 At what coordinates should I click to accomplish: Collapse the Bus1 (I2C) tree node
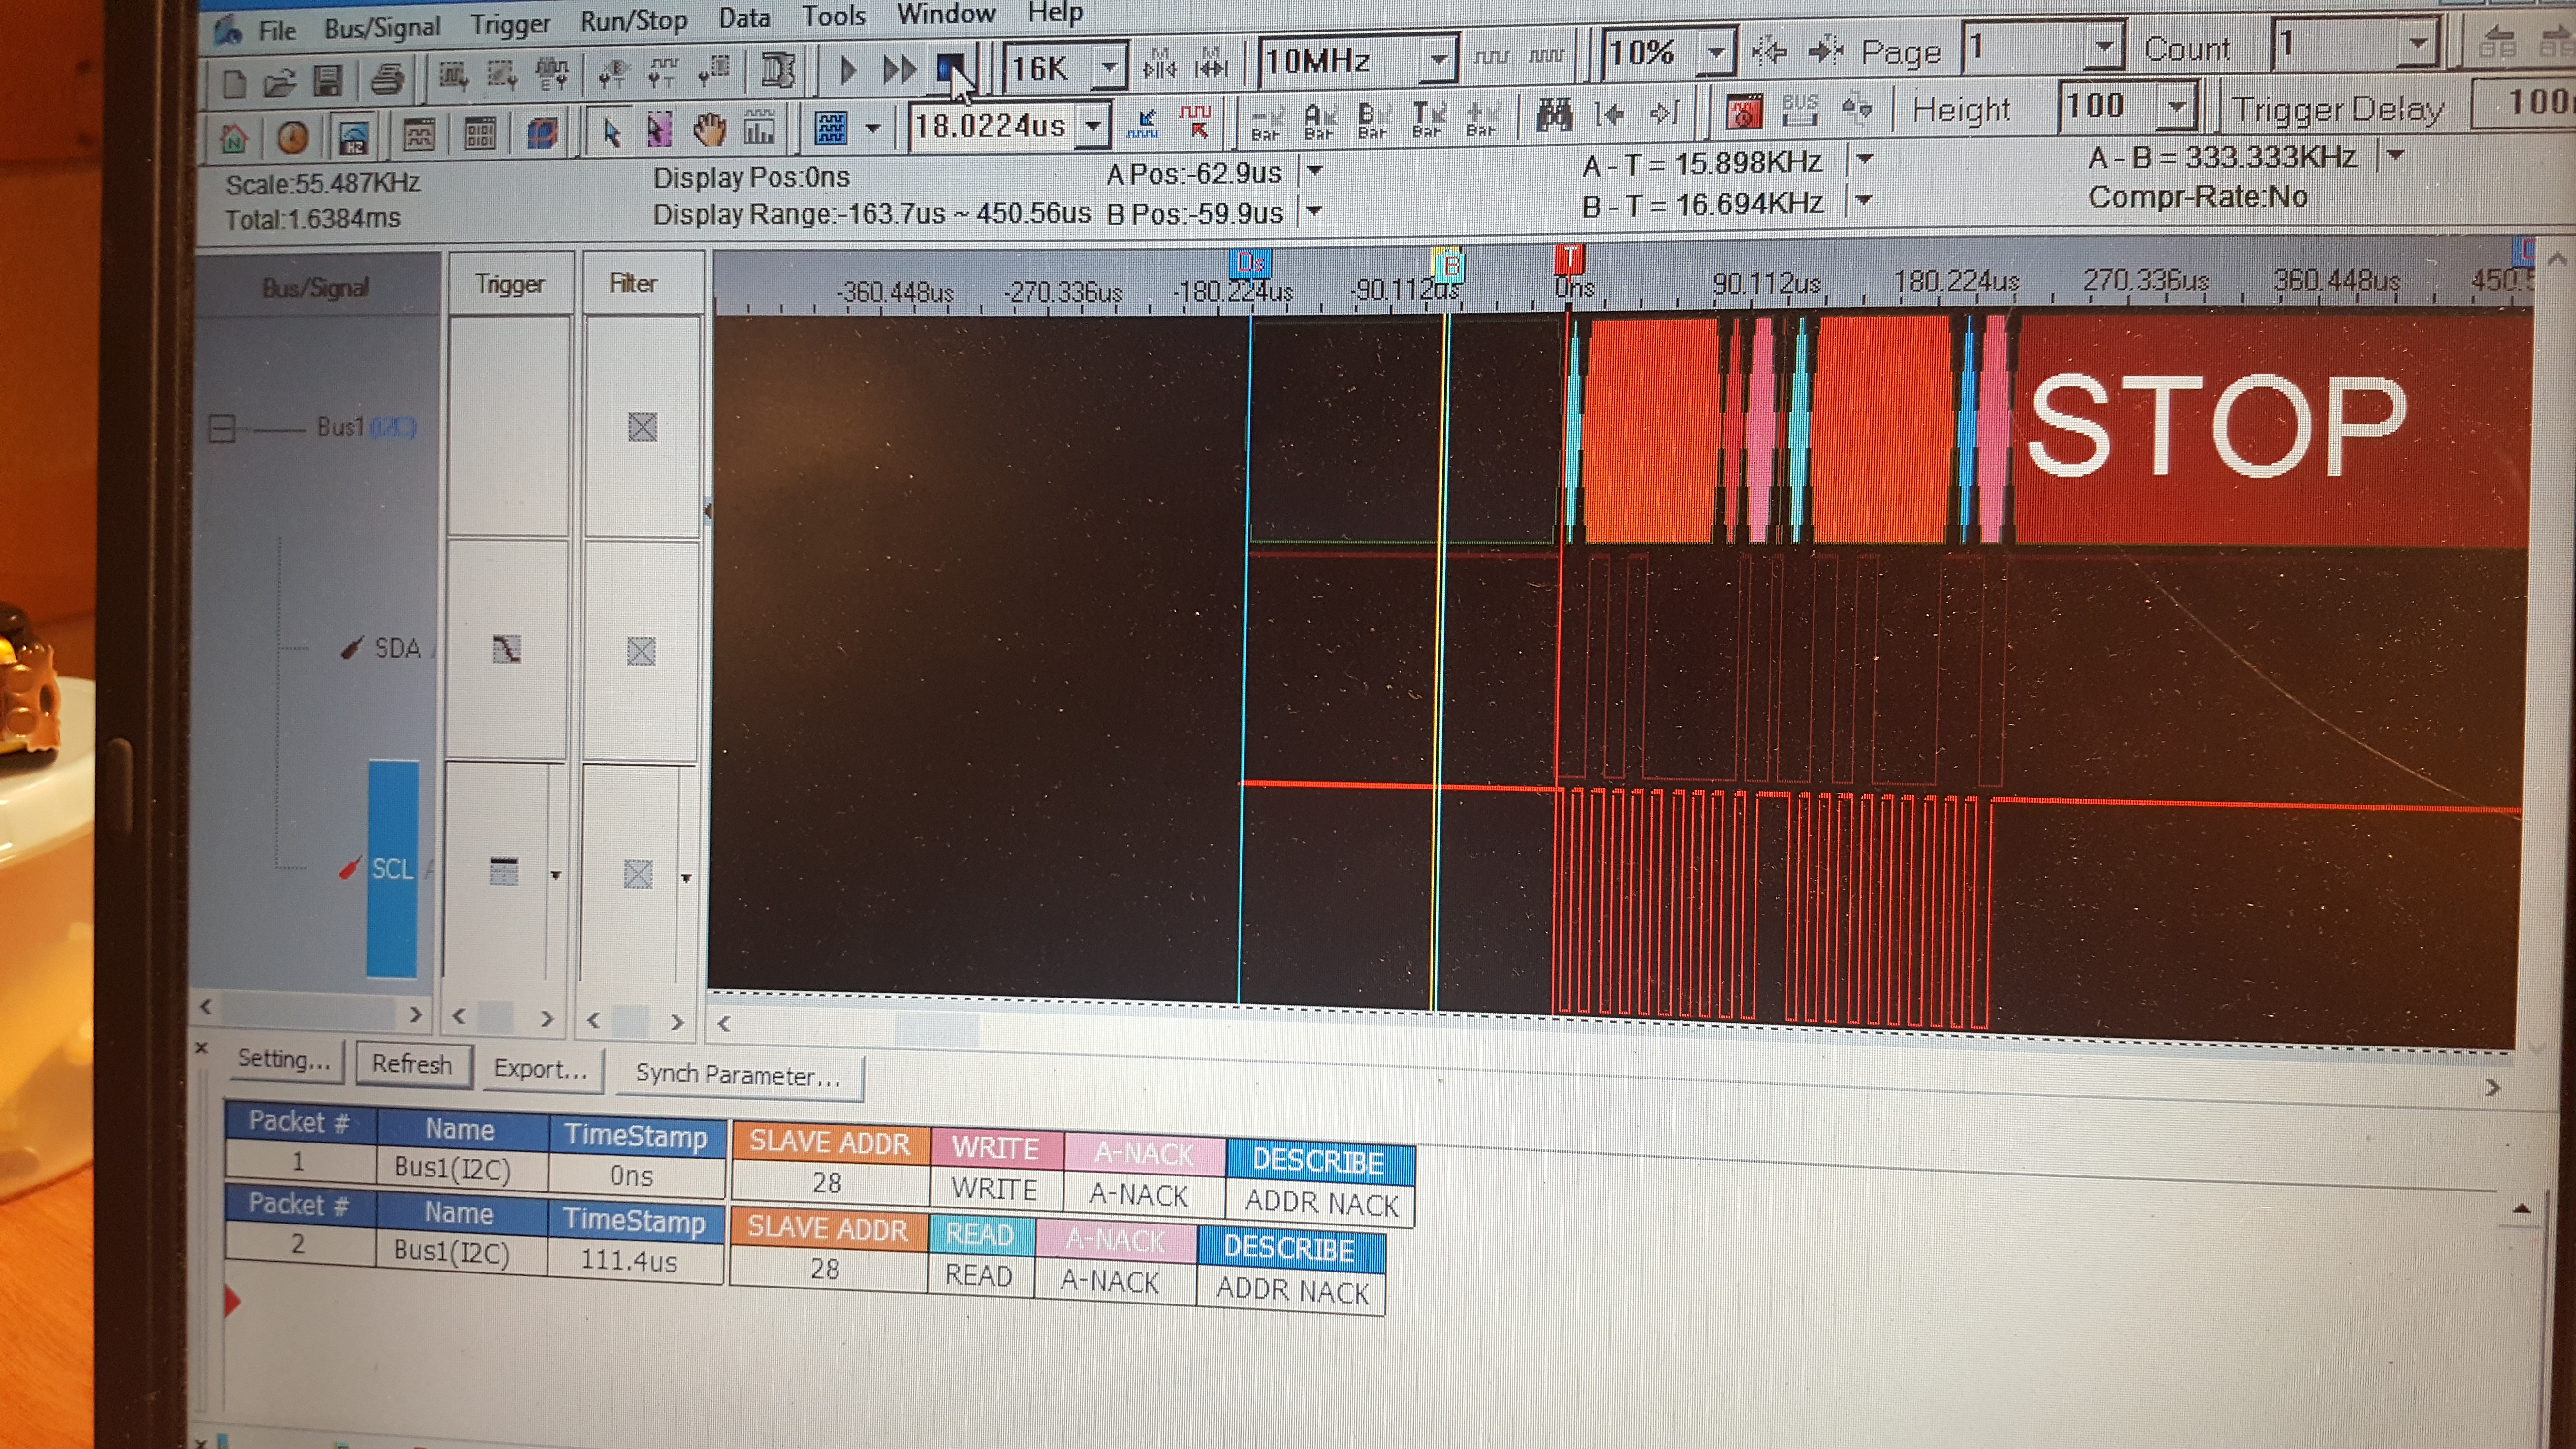point(221,429)
